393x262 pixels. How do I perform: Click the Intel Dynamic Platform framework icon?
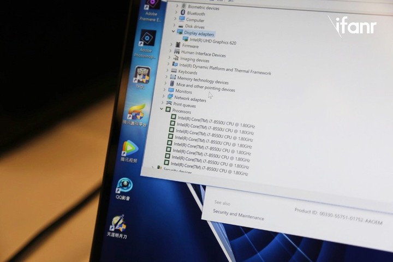[175, 64]
